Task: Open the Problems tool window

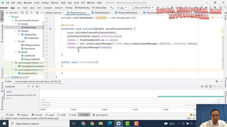Action: point(23,115)
